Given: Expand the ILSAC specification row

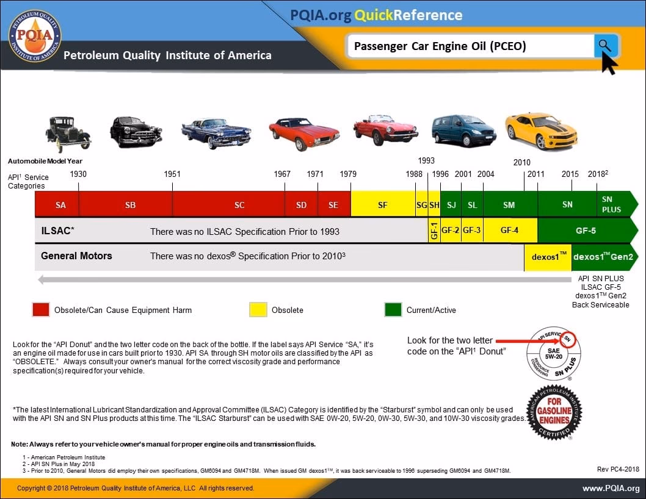Looking at the screenshot, I should coord(57,231).
